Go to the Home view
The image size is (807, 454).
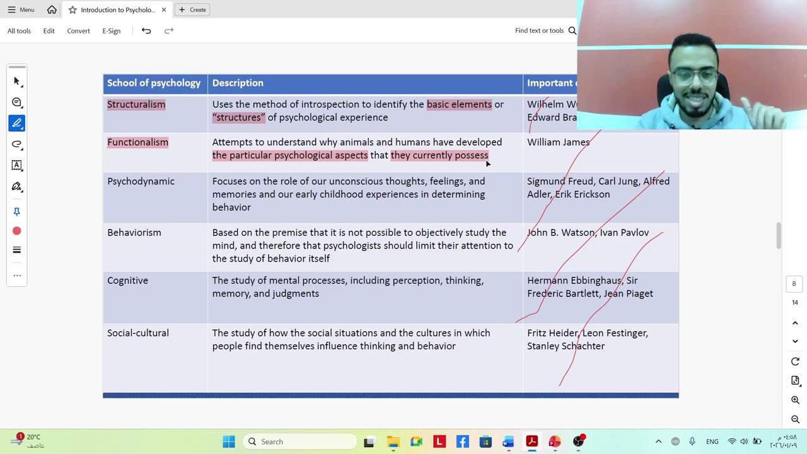(52, 9)
